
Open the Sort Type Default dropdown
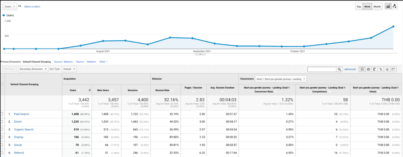pyautogui.click(x=70, y=69)
